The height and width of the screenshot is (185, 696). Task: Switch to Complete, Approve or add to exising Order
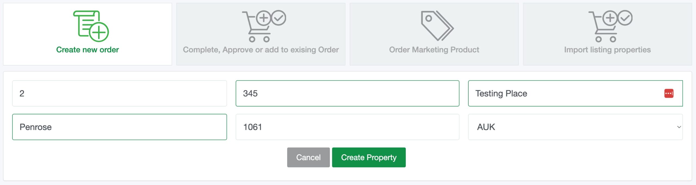(261, 34)
